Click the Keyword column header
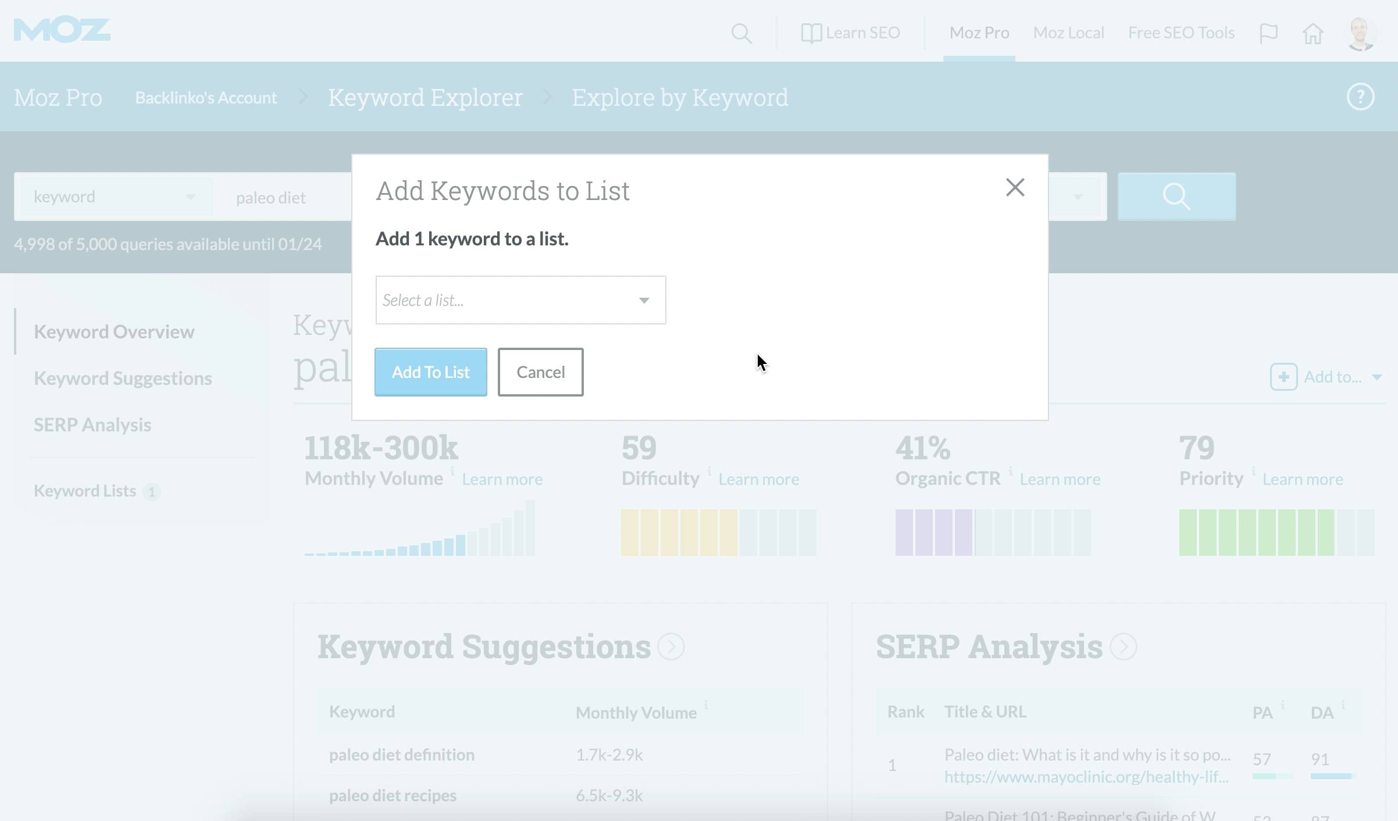 [362, 712]
